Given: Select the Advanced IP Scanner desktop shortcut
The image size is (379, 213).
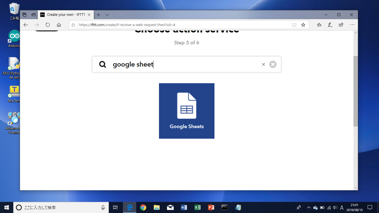Looking at the screenshot, I should 13,123.
